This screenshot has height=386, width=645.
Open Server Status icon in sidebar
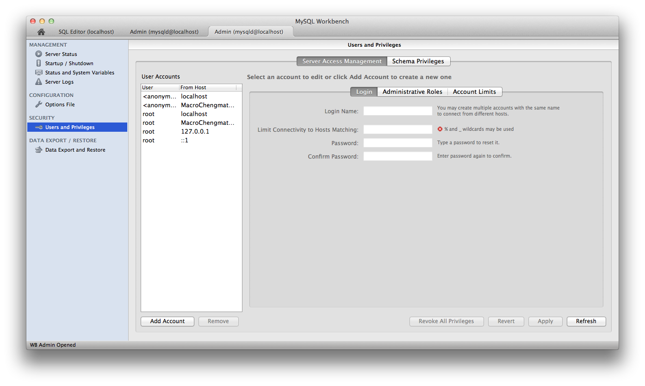pos(39,54)
